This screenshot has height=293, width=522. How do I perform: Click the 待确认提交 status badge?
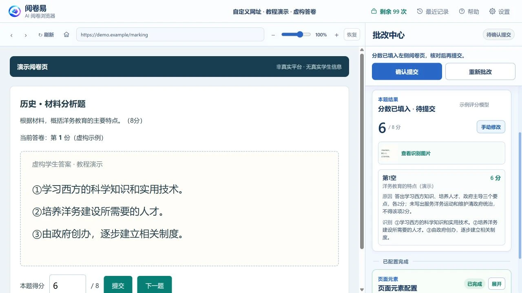point(499,35)
